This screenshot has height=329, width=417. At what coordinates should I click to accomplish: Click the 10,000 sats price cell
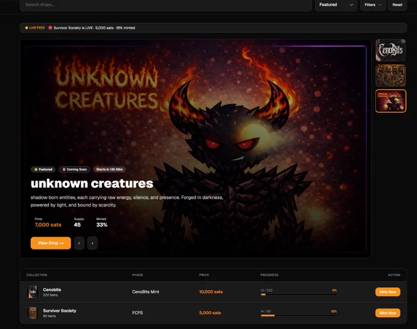[211, 292]
